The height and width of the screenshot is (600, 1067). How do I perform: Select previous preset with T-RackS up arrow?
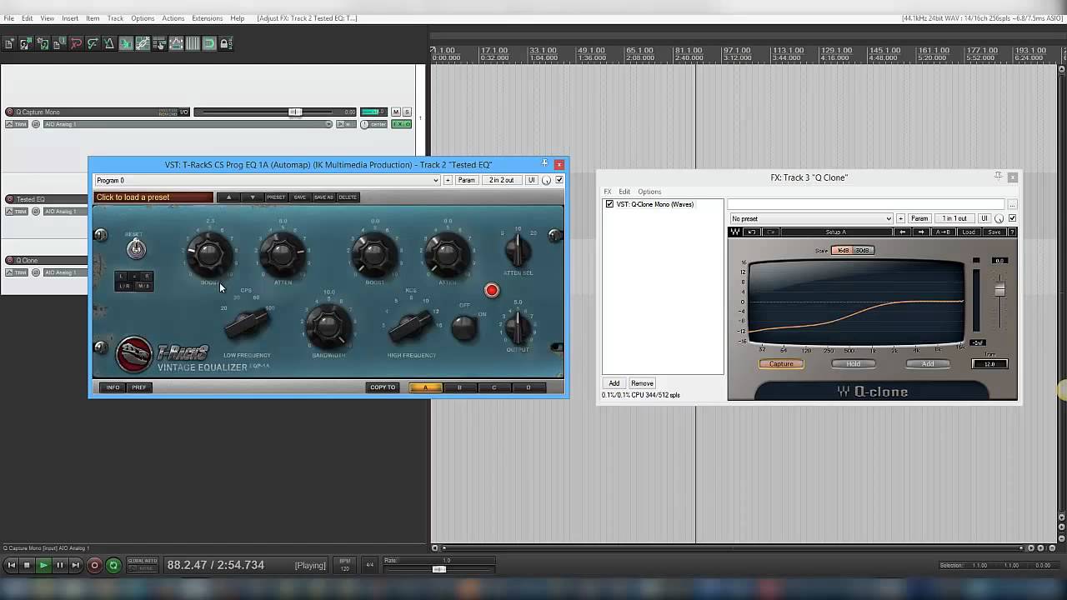pos(229,197)
